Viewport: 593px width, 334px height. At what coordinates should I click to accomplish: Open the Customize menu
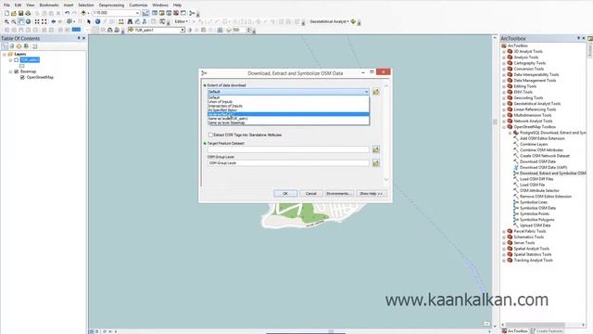(138, 5)
